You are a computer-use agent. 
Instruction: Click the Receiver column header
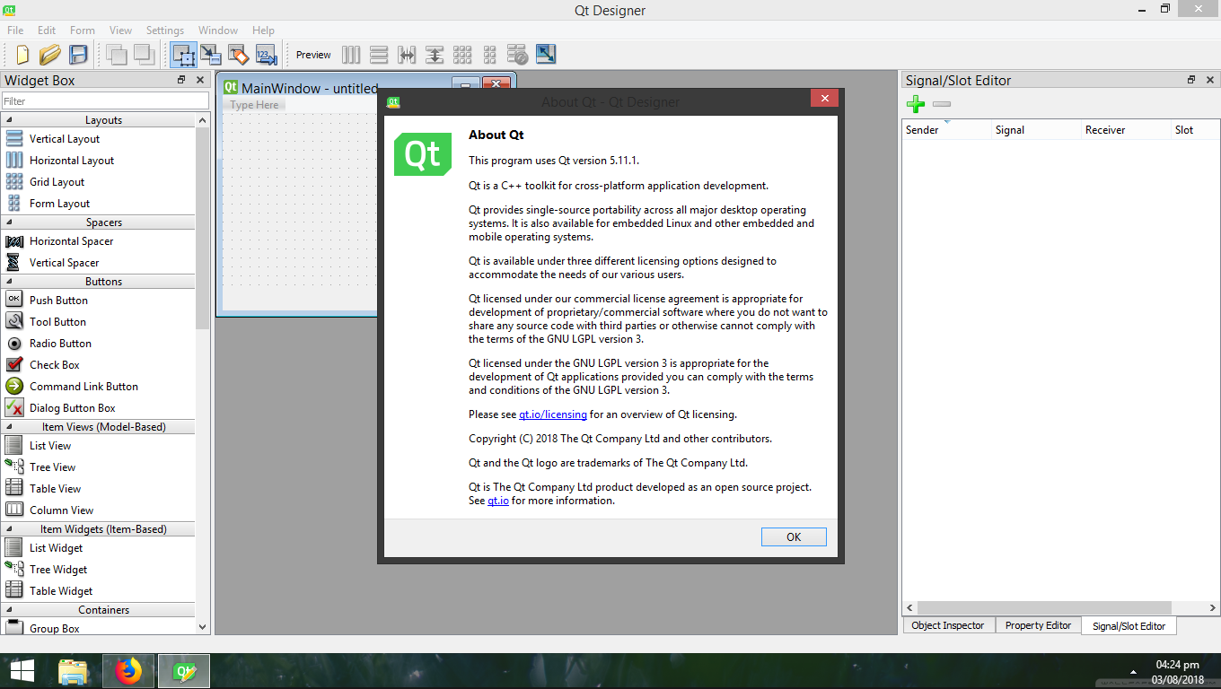click(x=1126, y=130)
